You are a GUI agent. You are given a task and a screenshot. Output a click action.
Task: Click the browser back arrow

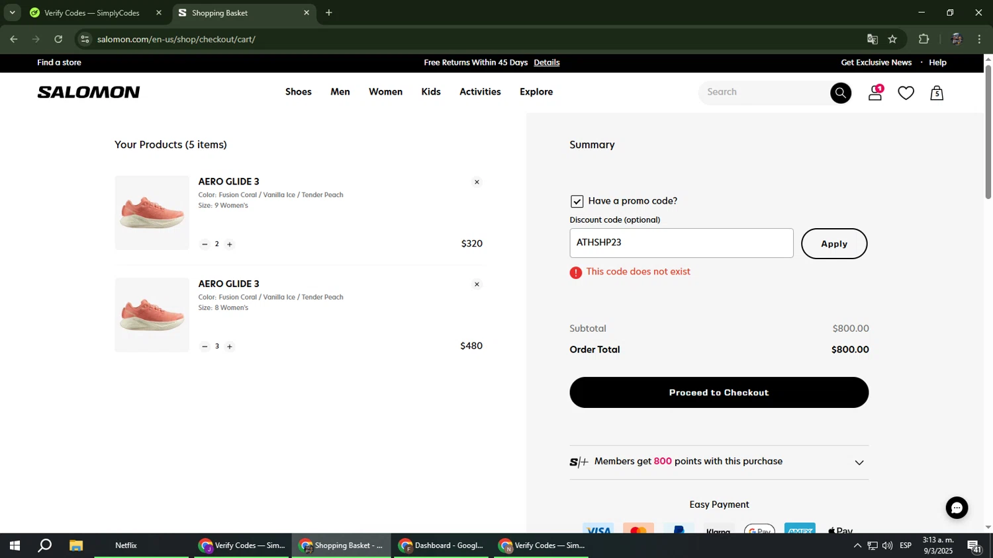click(14, 39)
